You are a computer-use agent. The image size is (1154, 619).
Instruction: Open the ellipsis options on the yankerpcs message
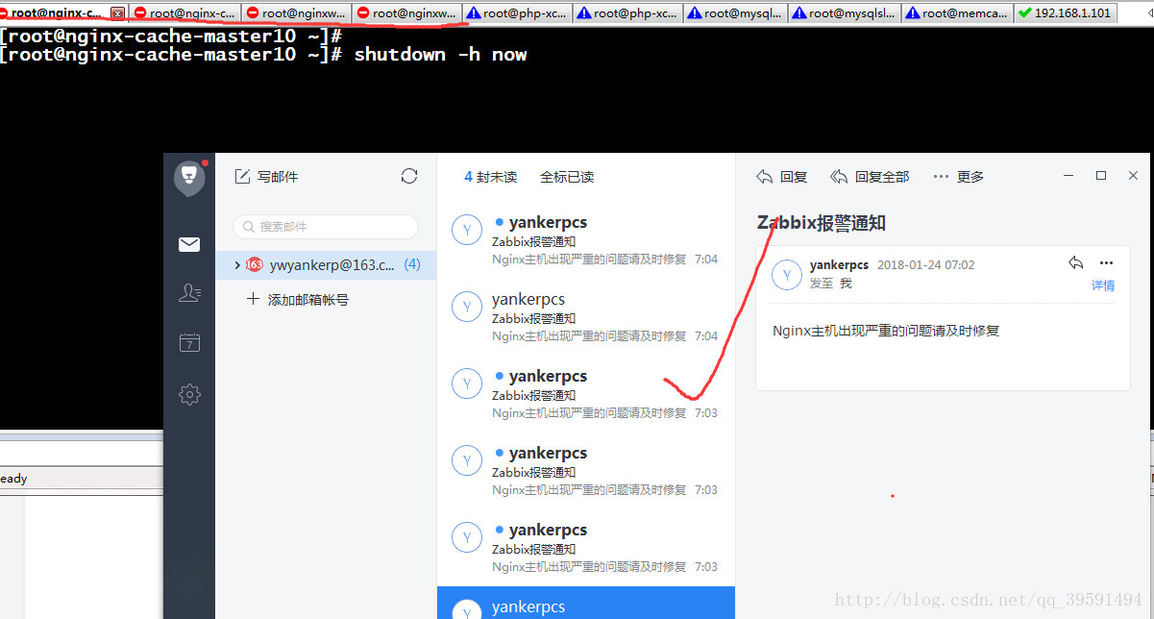tap(1106, 262)
